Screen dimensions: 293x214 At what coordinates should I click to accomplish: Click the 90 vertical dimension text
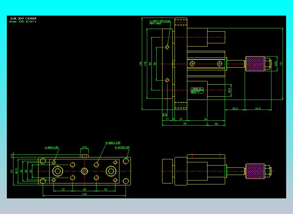click(x=150, y=64)
